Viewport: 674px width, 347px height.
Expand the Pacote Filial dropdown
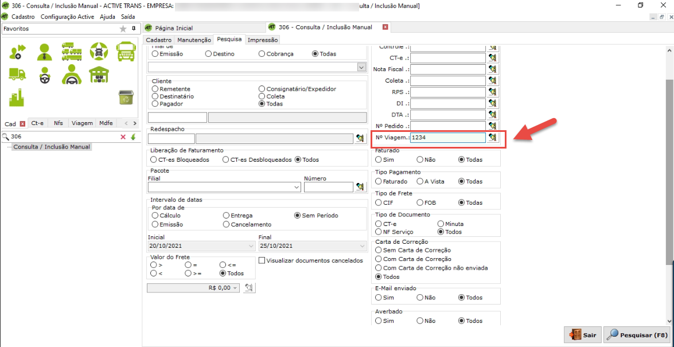tap(297, 187)
